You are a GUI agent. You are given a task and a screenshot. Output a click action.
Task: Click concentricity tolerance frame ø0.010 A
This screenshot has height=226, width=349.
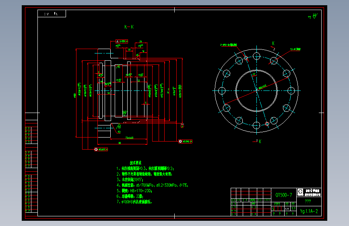tap(101, 150)
